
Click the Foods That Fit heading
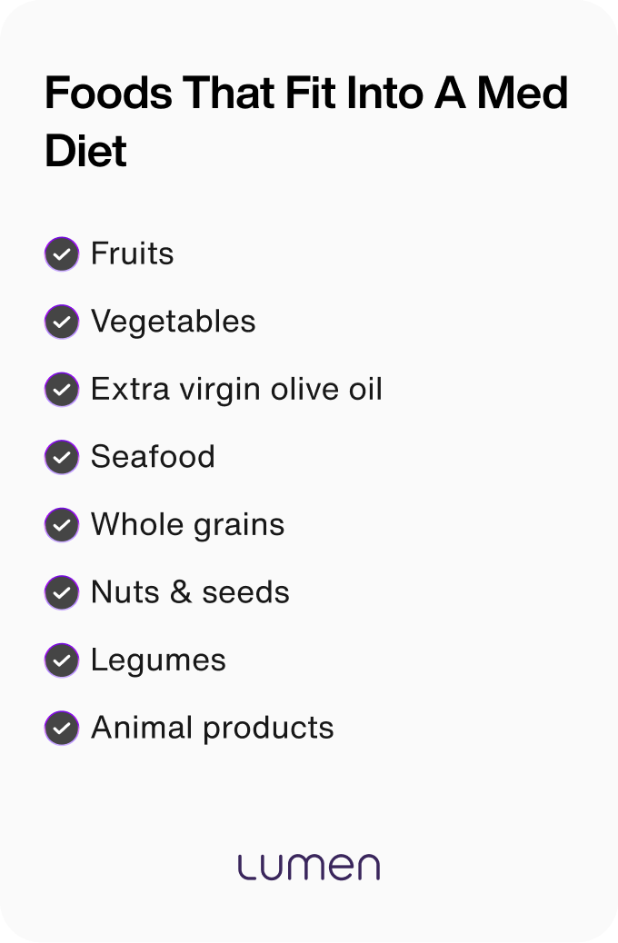click(306, 122)
